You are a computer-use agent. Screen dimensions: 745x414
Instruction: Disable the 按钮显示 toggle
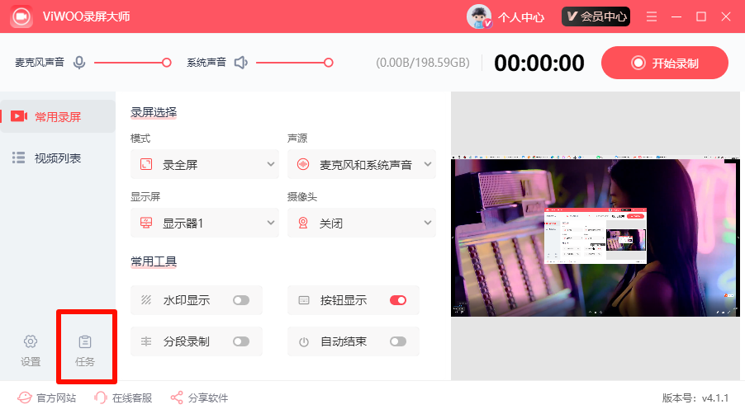click(x=397, y=300)
